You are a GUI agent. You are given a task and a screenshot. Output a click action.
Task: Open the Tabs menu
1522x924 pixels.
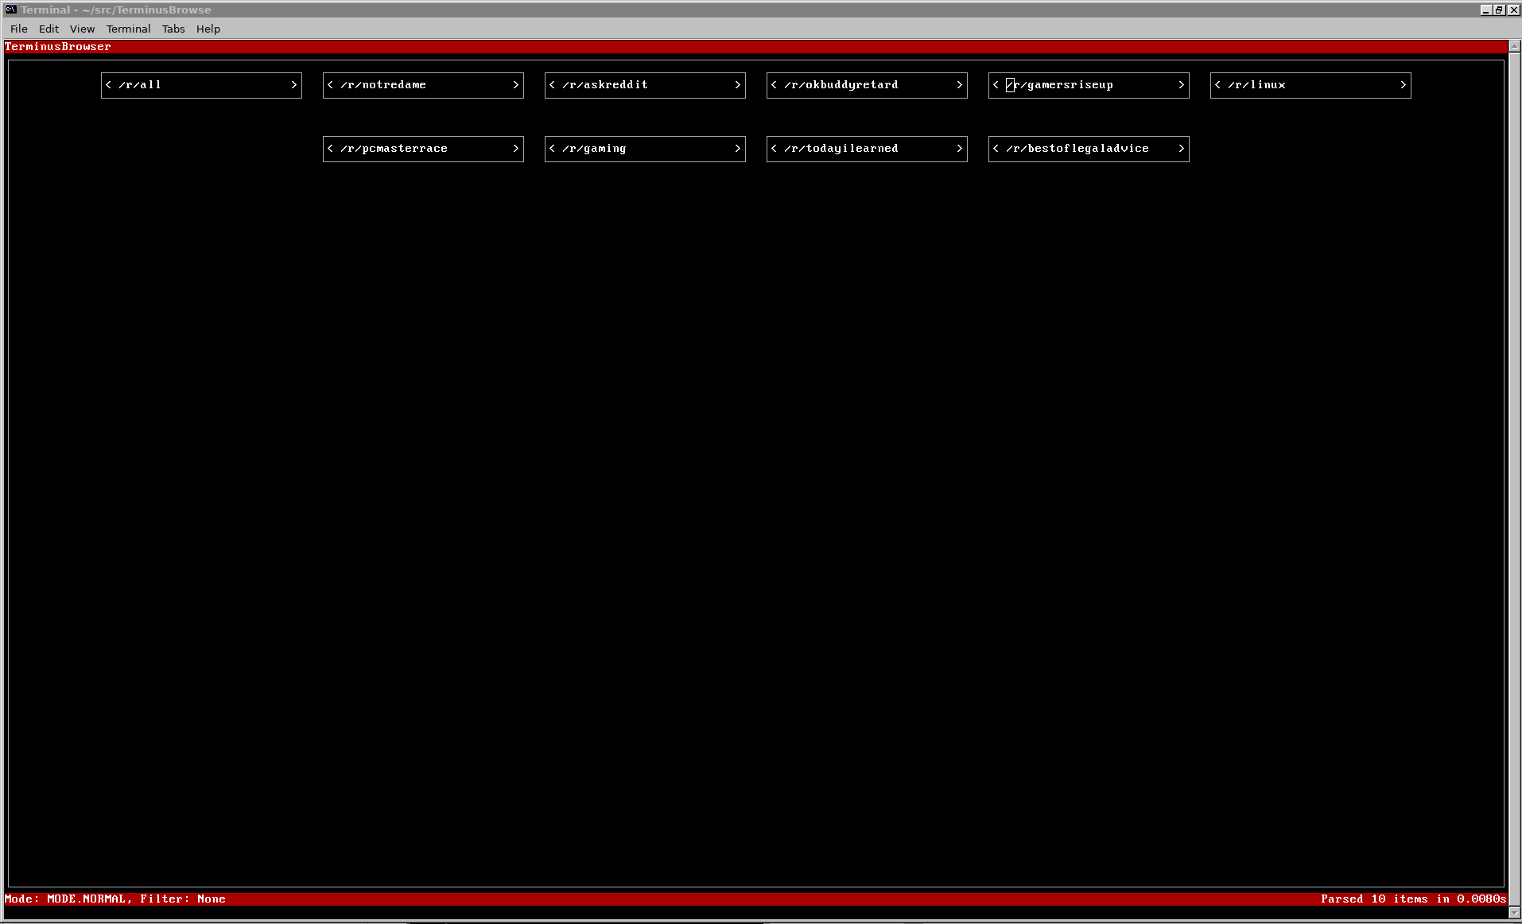pyautogui.click(x=173, y=29)
